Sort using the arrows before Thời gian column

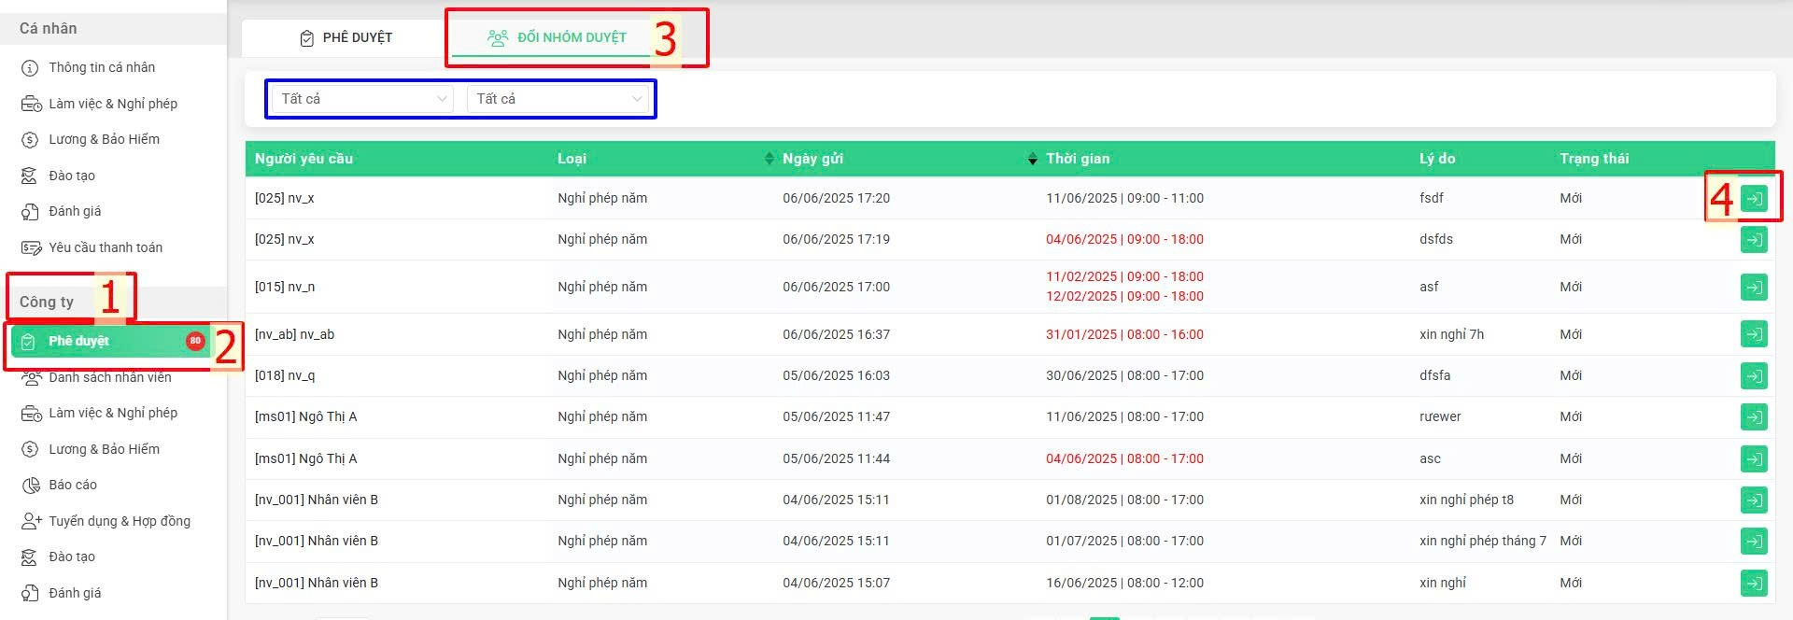(1032, 159)
